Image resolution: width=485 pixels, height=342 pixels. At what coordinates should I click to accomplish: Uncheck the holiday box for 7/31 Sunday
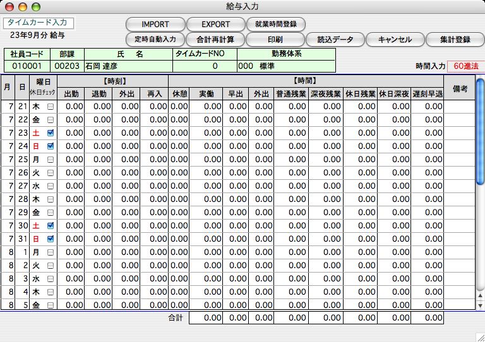coord(51,239)
